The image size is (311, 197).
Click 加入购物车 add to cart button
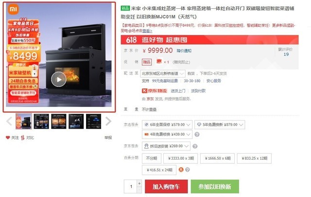166,186
